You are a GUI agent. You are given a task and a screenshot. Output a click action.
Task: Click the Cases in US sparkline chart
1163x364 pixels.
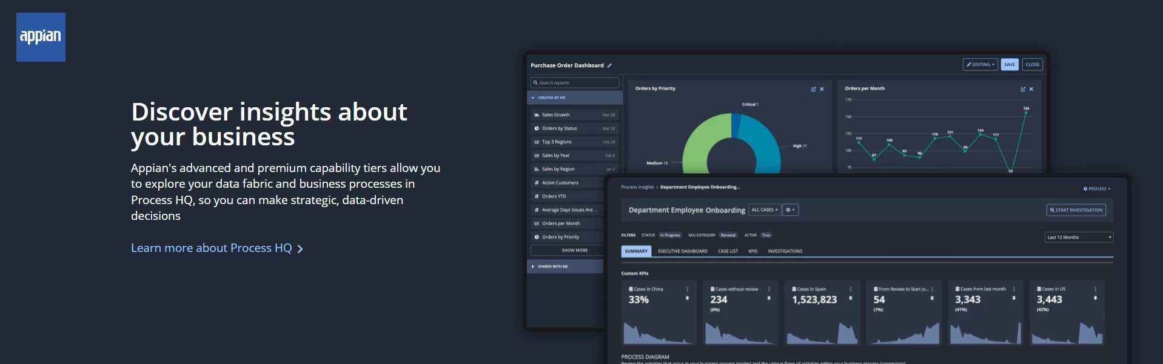tap(1067, 333)
